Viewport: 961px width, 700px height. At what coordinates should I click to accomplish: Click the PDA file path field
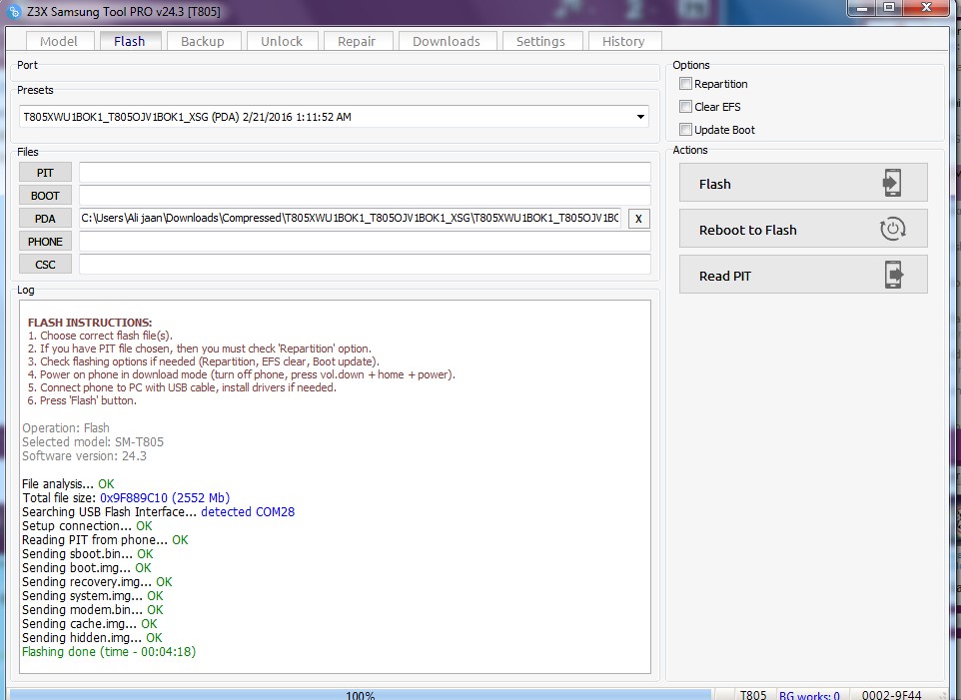350,218
